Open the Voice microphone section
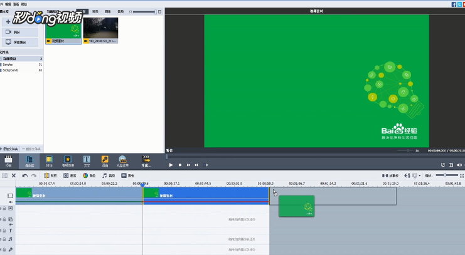Image resolution: width=465 pixels, height=255 pixels. point(105,162)
